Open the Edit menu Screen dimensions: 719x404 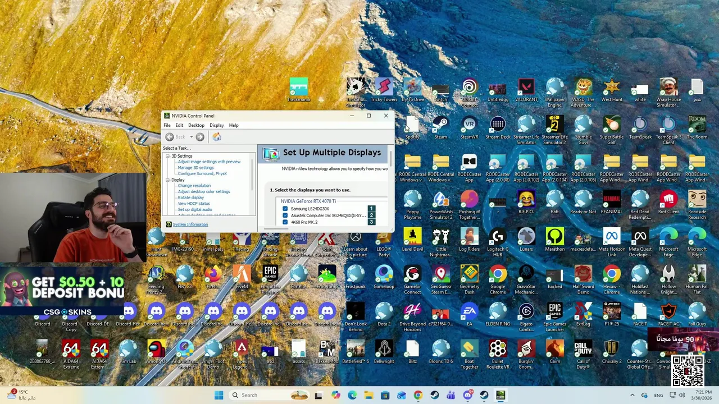179,125
